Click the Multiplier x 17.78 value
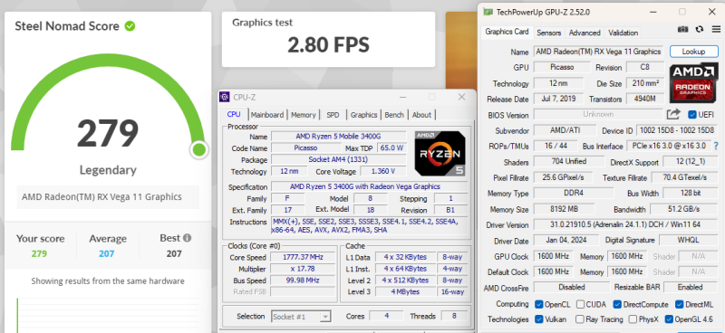725x333 pixels. 303,269
